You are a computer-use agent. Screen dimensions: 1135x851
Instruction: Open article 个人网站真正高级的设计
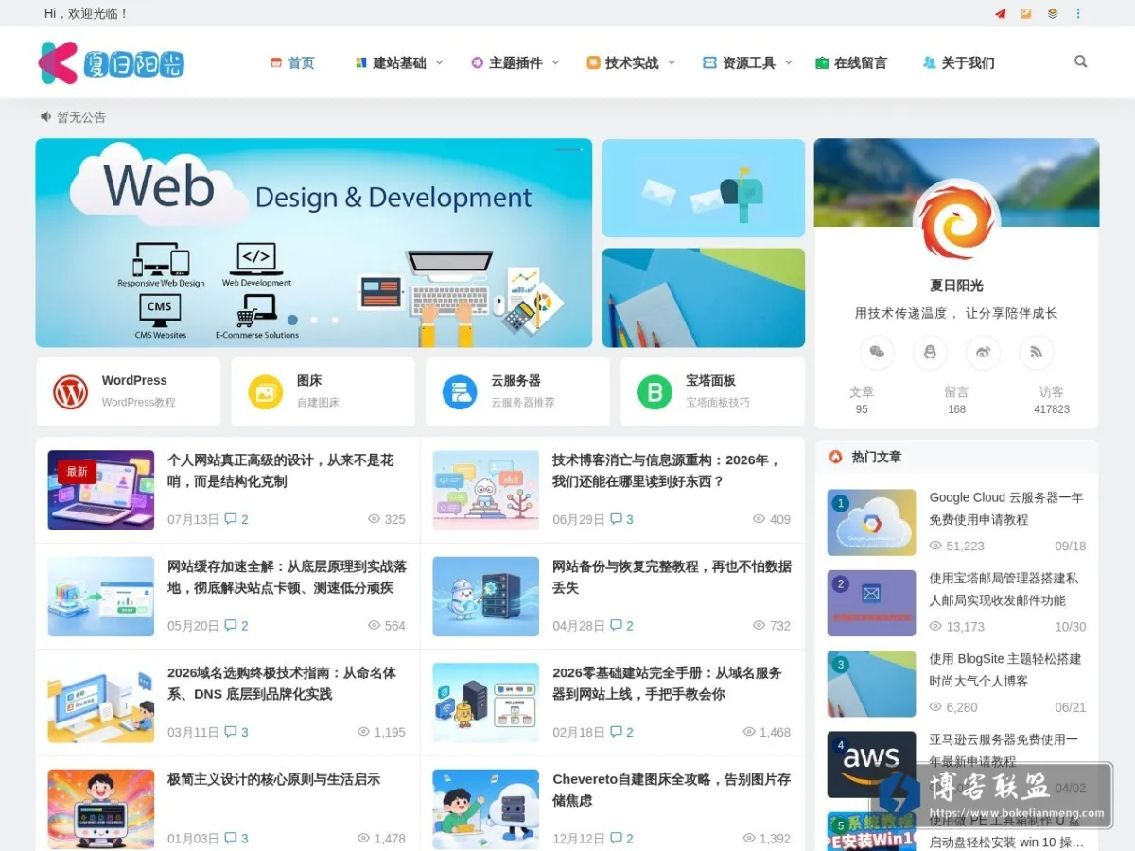281,471
